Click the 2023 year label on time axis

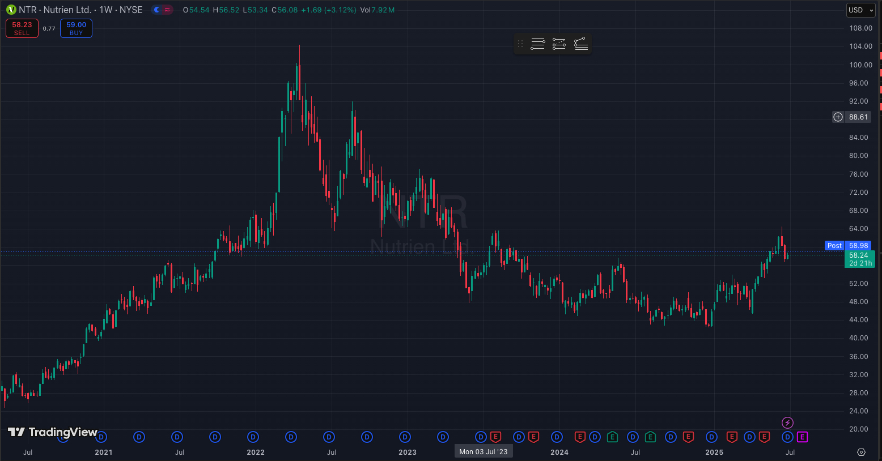[x=408, y=452]
